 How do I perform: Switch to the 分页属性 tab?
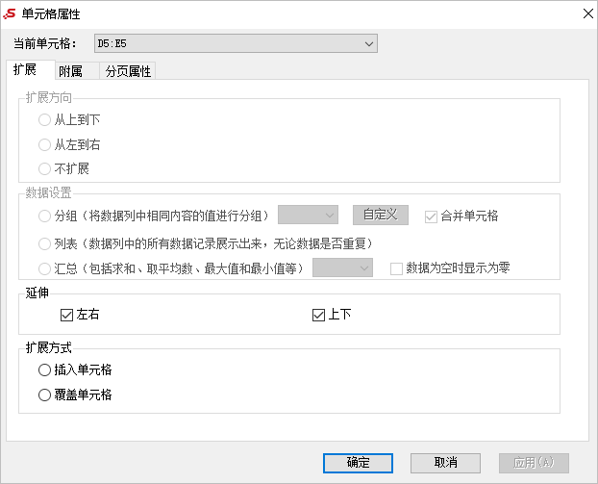[128, 71]
